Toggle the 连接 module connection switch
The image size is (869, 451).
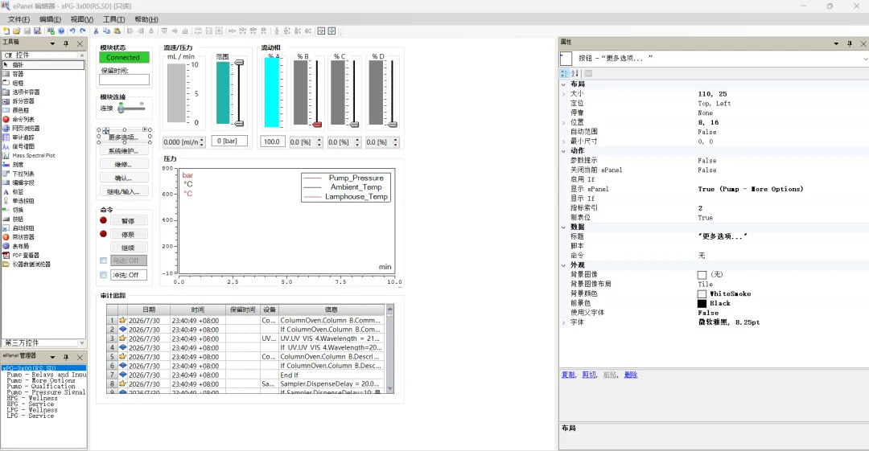[x=131, y=108]
